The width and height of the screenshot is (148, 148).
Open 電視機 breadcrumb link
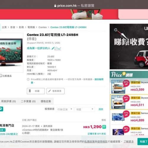[31, 27]
